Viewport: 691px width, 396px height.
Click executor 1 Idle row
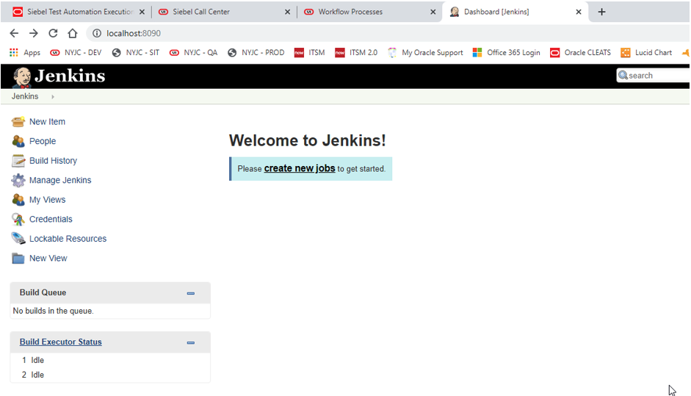110,360
